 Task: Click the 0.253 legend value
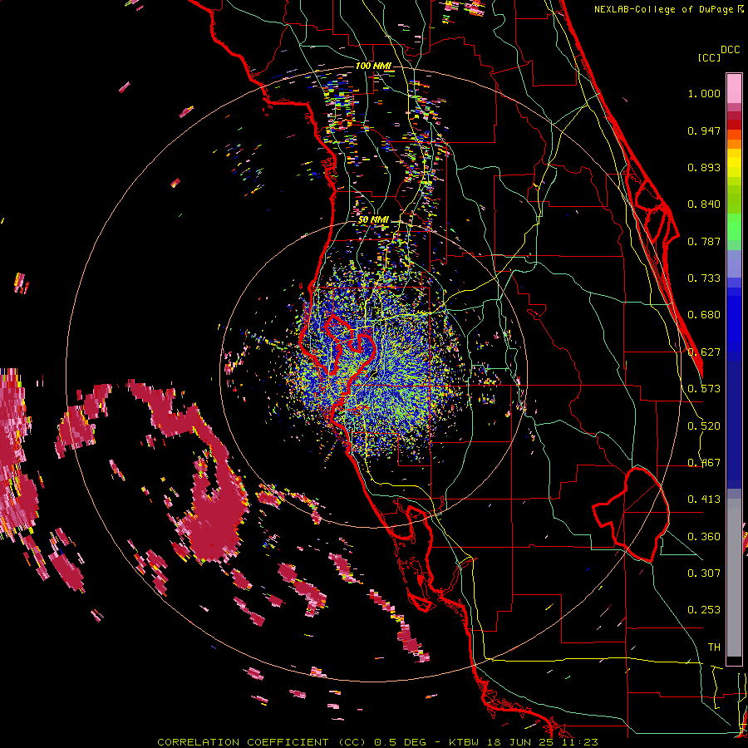pos(704,610)
